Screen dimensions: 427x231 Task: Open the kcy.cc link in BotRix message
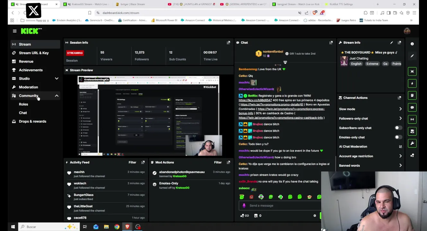(x=255, y=100)
